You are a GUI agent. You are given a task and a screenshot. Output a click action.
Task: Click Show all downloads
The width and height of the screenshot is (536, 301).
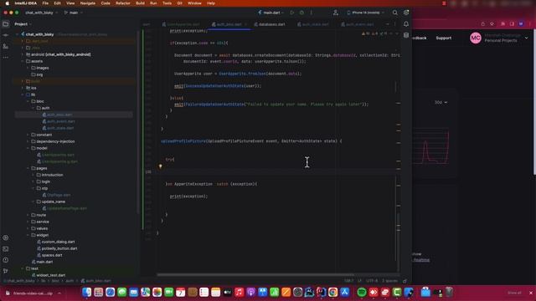coord(514,293)
